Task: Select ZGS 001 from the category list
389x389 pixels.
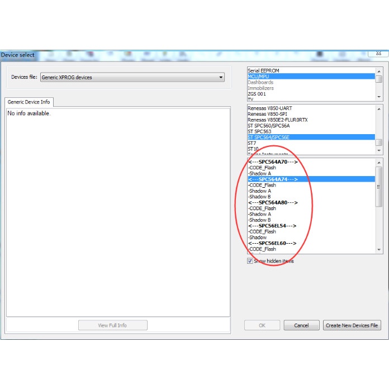Action: [x=257, y=94]
